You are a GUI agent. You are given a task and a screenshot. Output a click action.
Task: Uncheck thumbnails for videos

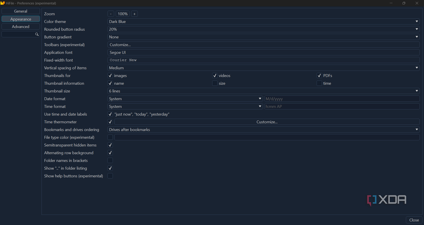[215, 76]
